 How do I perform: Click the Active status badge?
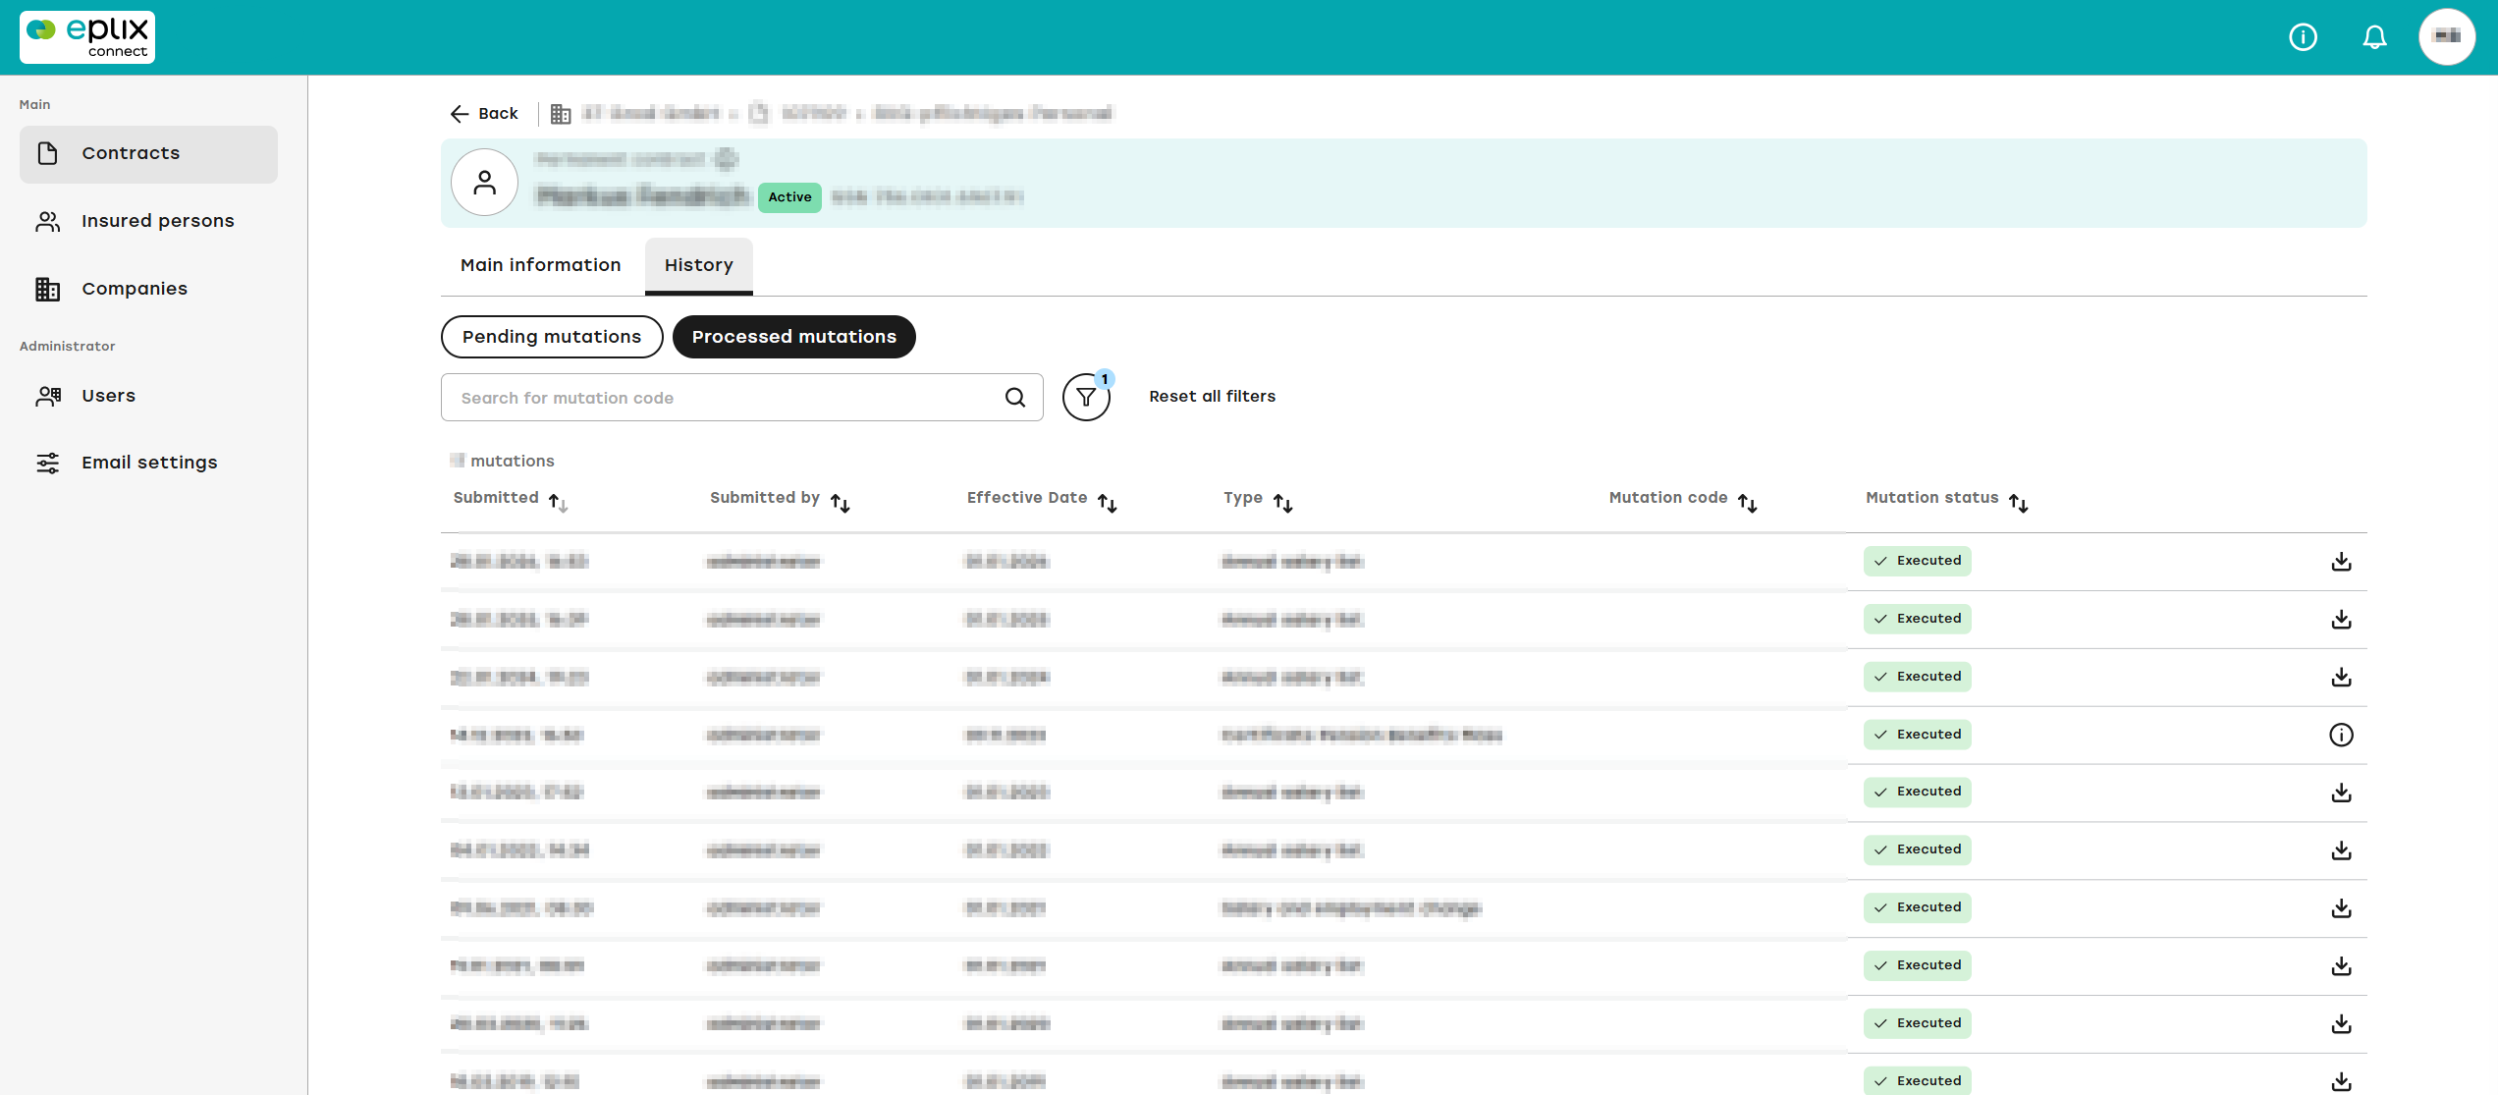[789, 197]
